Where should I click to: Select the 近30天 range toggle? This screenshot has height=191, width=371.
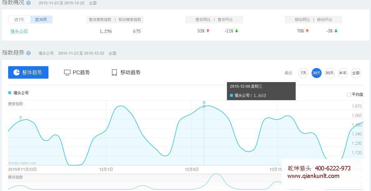pos(41,20)
